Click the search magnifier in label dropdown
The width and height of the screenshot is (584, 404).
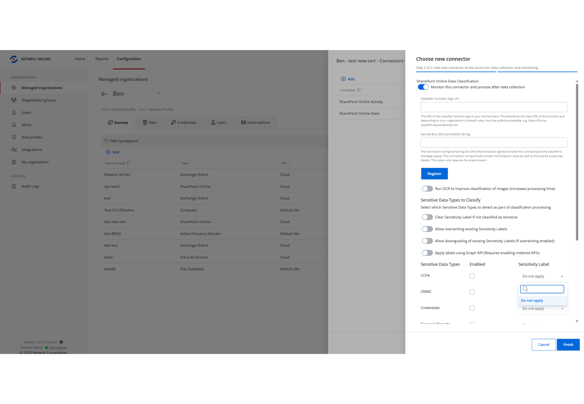click(525, 289)
